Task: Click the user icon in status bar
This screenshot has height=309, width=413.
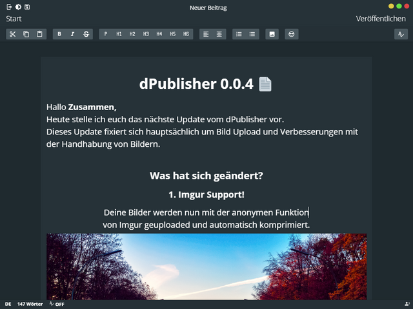Action: [x=407, y=304]
